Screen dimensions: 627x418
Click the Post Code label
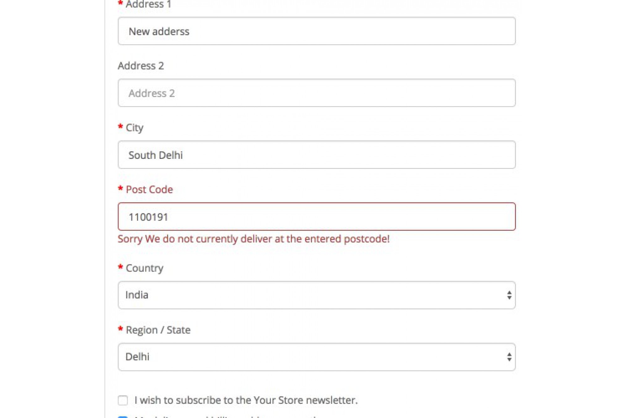coord(149,189)
